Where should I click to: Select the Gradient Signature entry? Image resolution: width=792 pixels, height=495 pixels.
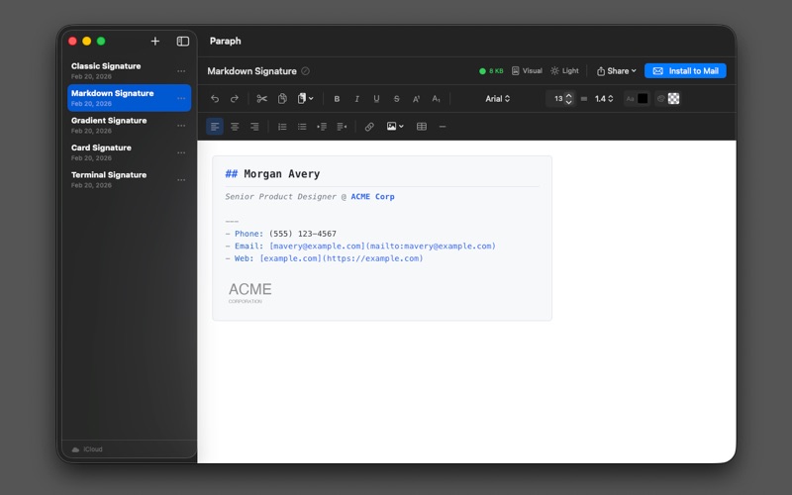pos(129,126)
